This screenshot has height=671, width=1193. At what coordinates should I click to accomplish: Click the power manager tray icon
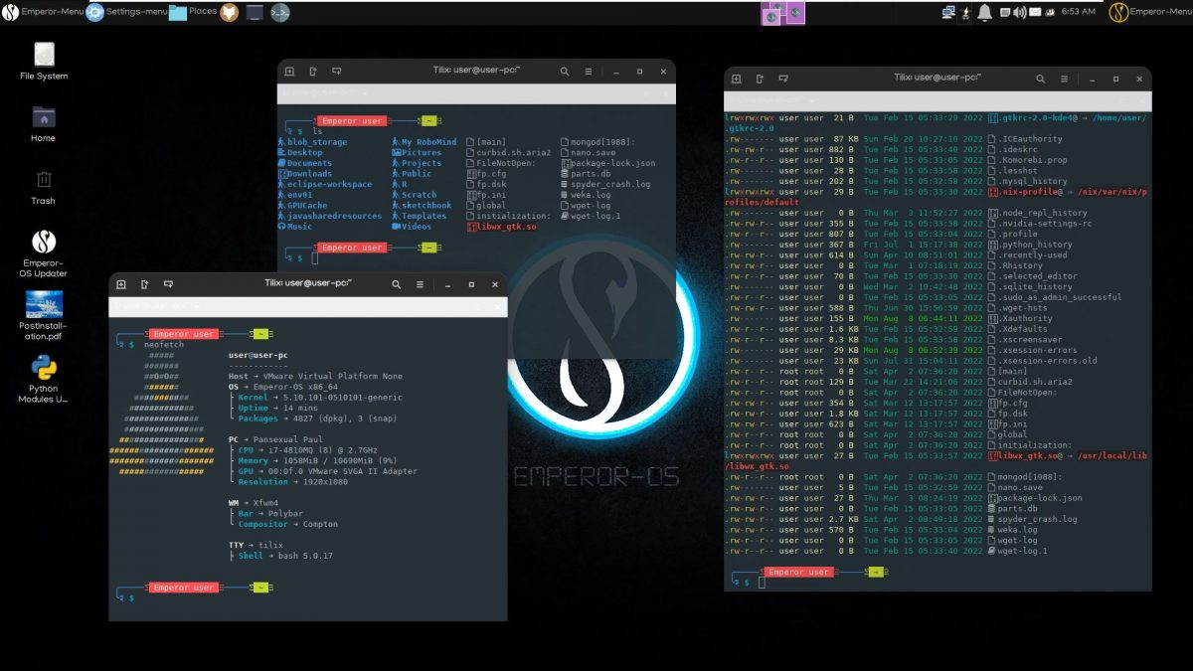(966, 12)
